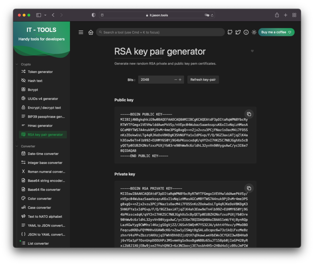This screenshot has width=314, height=265.
Task: Click Integer base converter arrows icon
Action: (x=23, y=162)
